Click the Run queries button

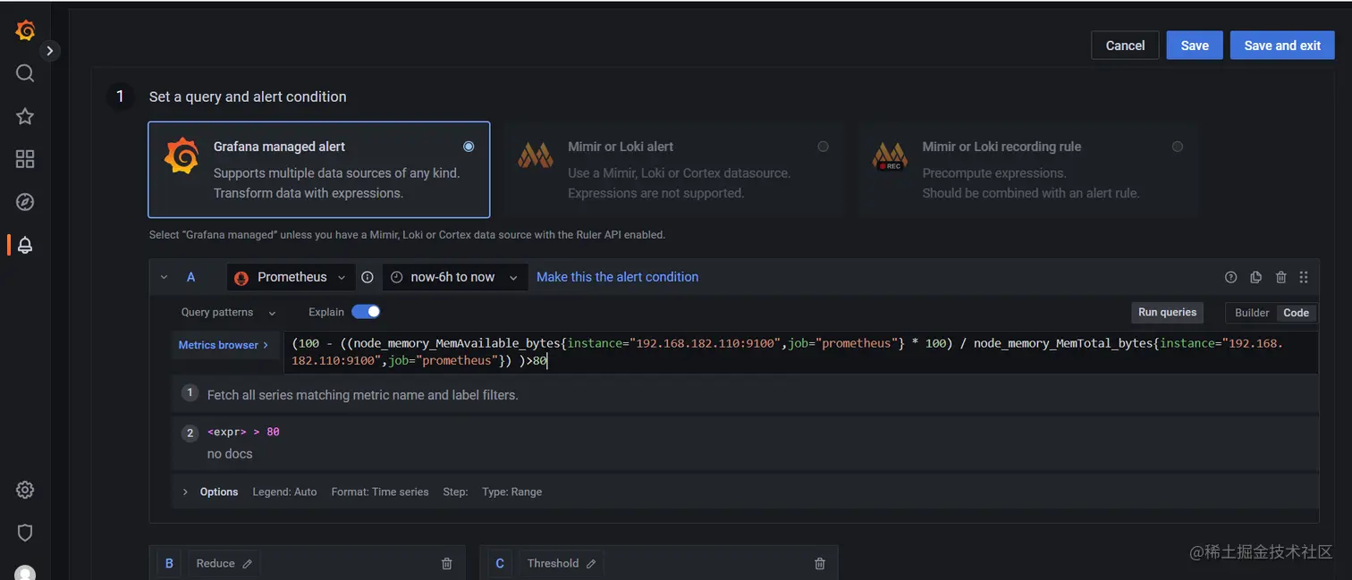pos(1167,312)
